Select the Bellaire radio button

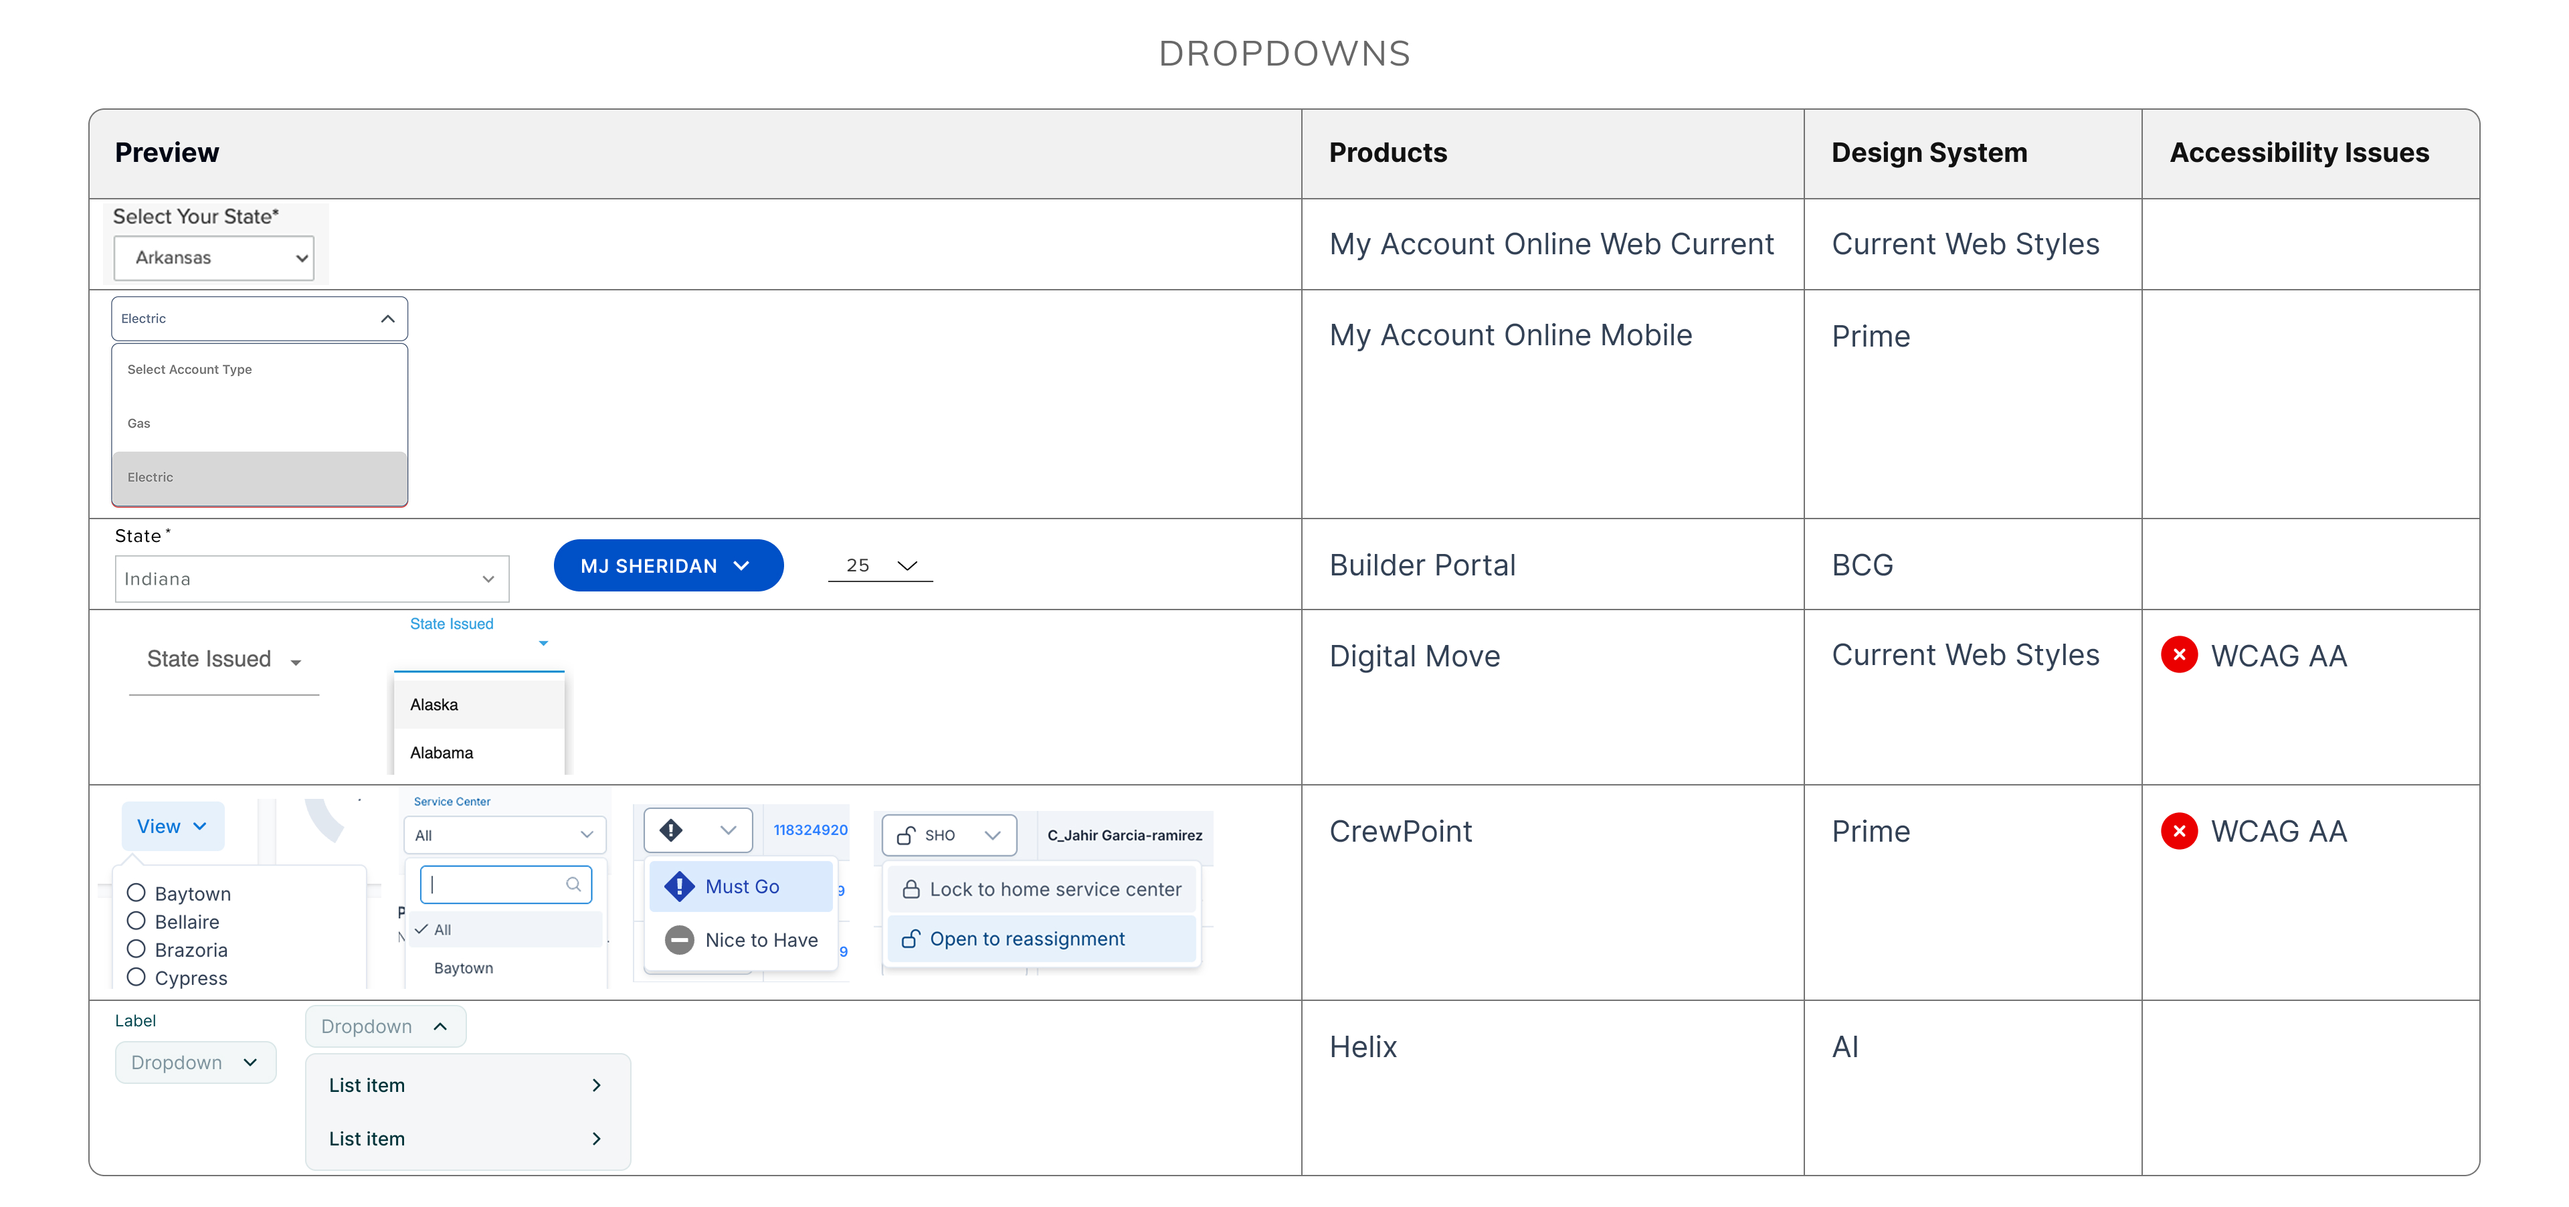(x=136, y=921)
